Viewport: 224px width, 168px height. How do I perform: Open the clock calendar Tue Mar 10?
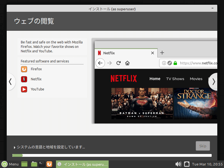click(207, 164)
